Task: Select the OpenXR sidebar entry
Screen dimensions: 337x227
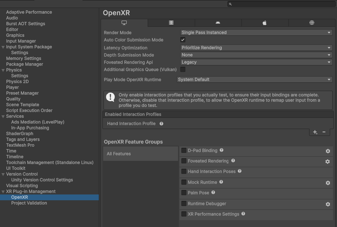Action: tap(50, 197)
